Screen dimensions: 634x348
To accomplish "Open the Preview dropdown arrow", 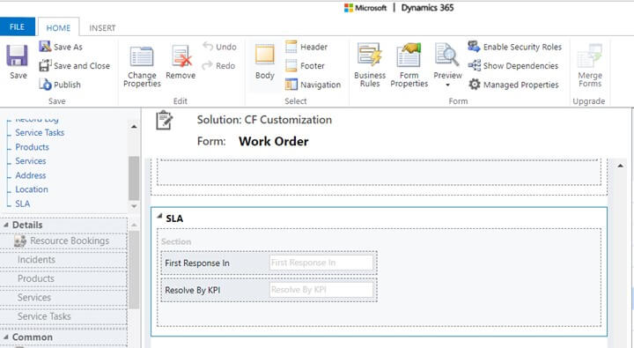I will [x=447, y=85].
